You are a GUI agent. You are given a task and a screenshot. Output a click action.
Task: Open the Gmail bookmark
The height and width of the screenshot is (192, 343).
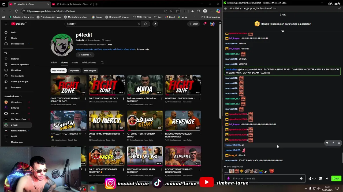click(170, 17)
